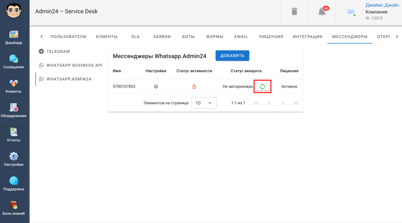The image size is (402, 223).
Task: Click the Лицензия column header
Action: coord(289,71)
